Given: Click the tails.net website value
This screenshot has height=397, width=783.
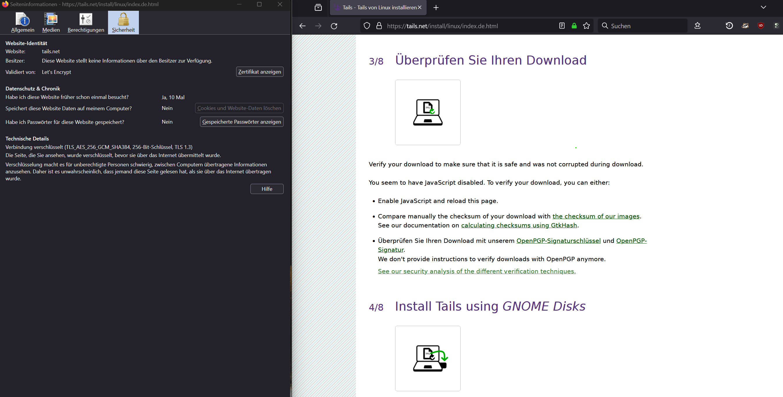Looking at the screenshot, I should (x=51, y=51).
